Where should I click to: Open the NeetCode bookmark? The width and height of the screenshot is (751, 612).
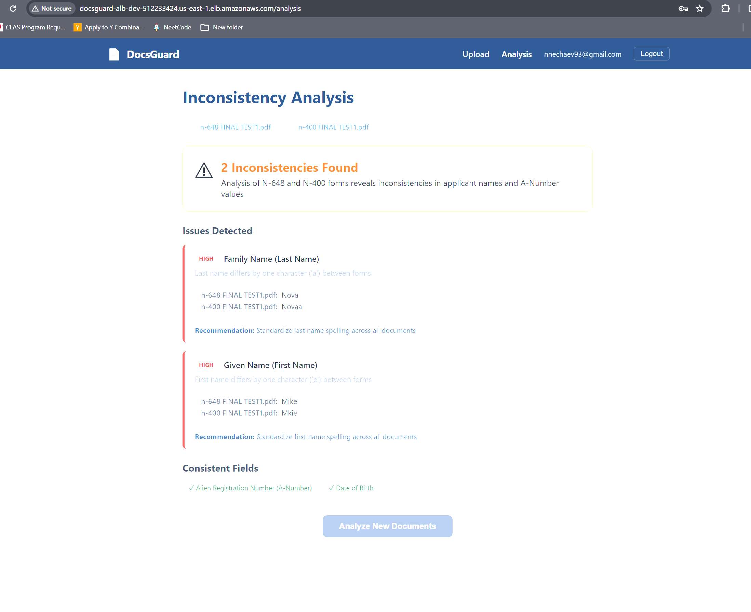tap(173, 27)
